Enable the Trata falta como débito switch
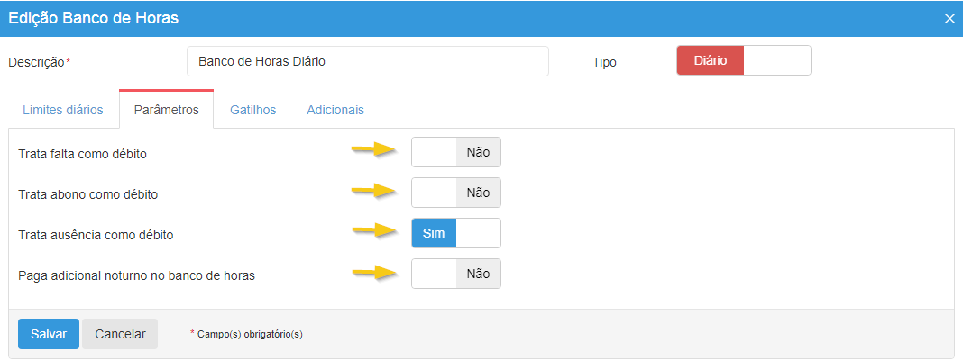This screenshot has width=963, height=360. click(x=456, y=152)
